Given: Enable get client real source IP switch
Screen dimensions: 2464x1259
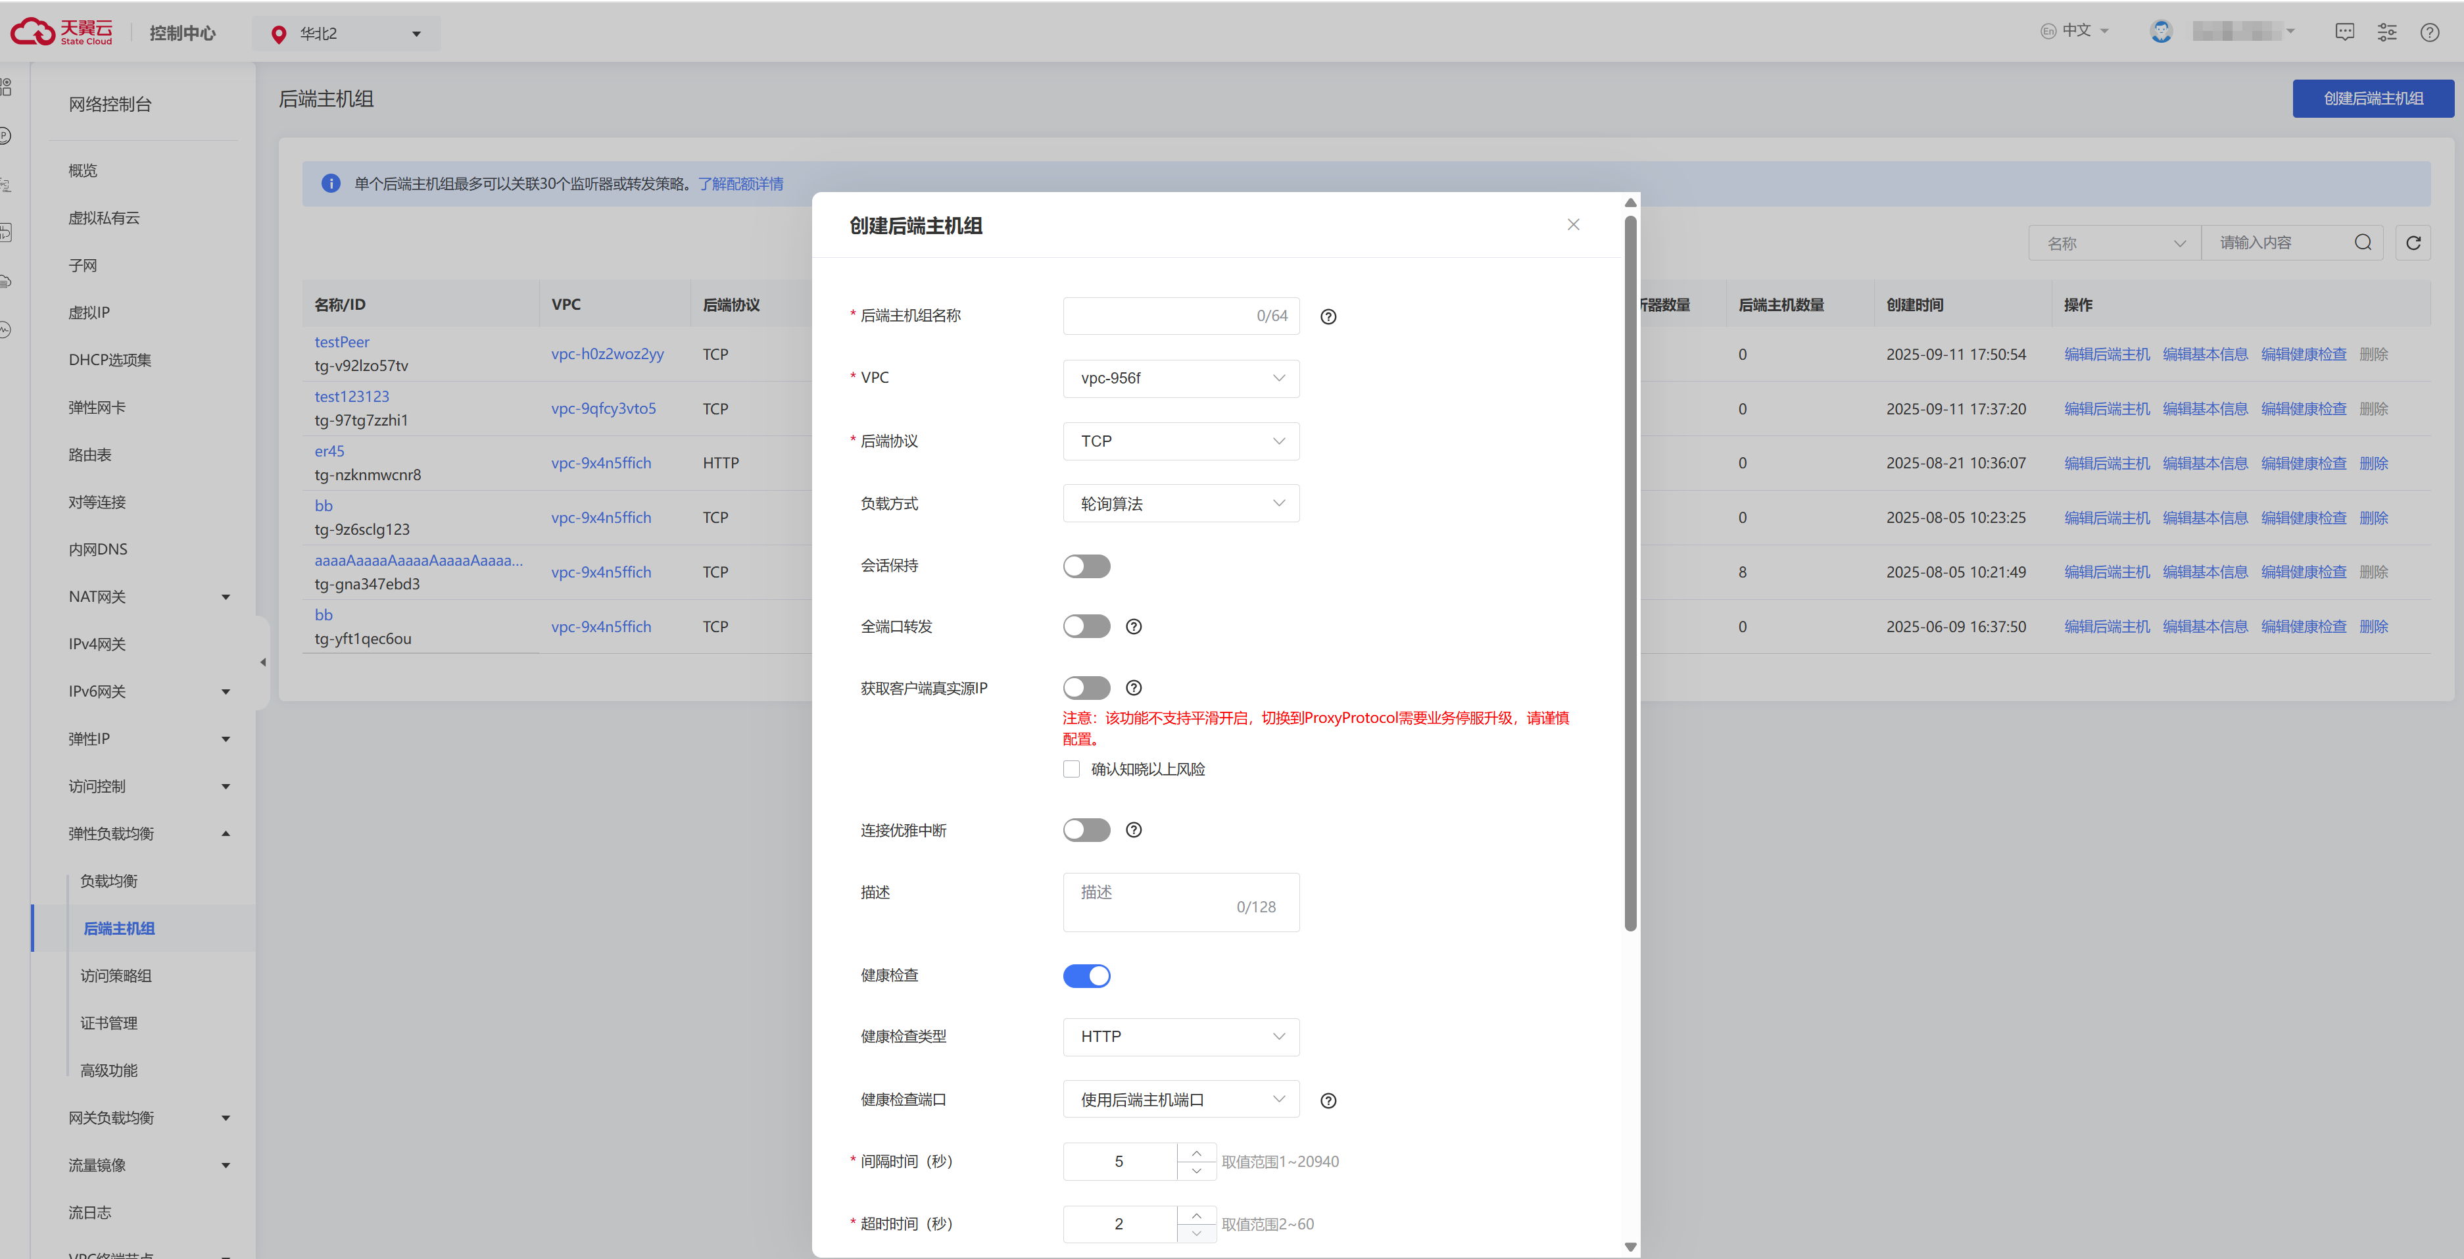Looking at the screenshot, I should click(x=1086, y=688).
